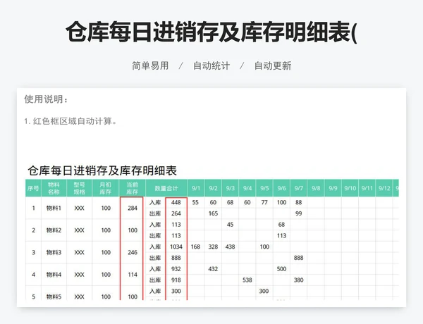Image resolution: width=423 pixels, height=324 pixels.
Task: Click the value 77 under 9/5
Action: [x=264, y=202]
